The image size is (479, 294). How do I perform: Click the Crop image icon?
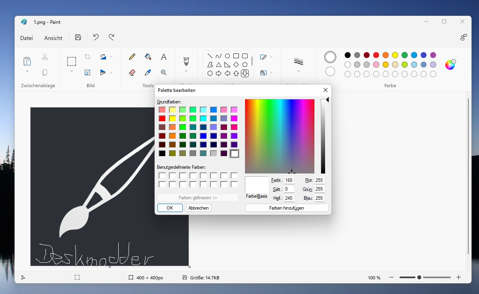[x=87, y=57]
